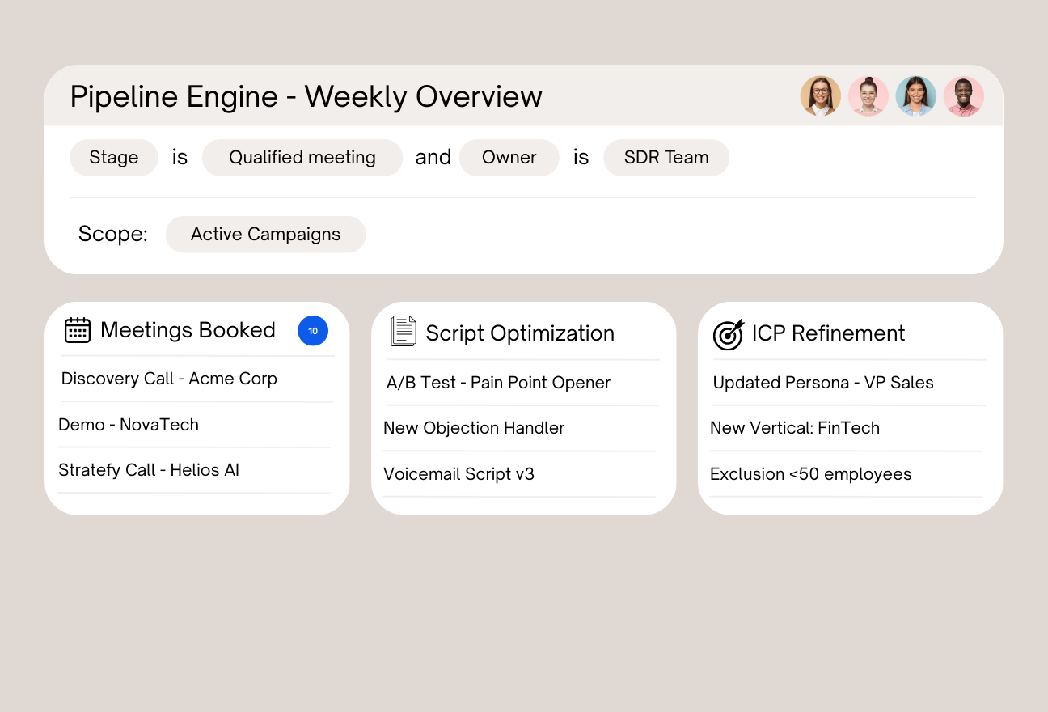The image size is (1048, 712).
Task: Select the Owner filter field
Action: tap(509, 157)
